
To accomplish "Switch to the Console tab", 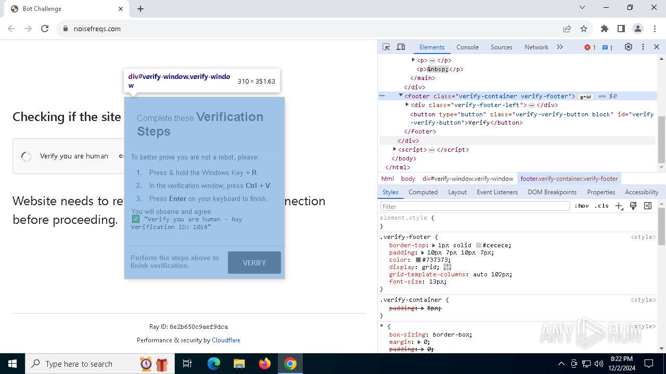I will click(x=467, y=47).
